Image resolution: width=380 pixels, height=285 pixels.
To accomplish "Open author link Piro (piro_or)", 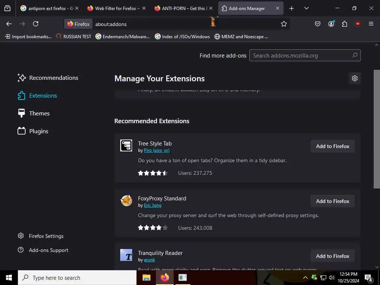I will coord(157,150).
